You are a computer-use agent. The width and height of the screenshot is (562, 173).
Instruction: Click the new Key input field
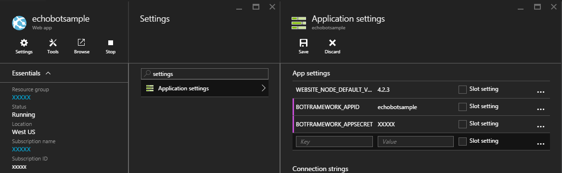(x=334, y=141)
